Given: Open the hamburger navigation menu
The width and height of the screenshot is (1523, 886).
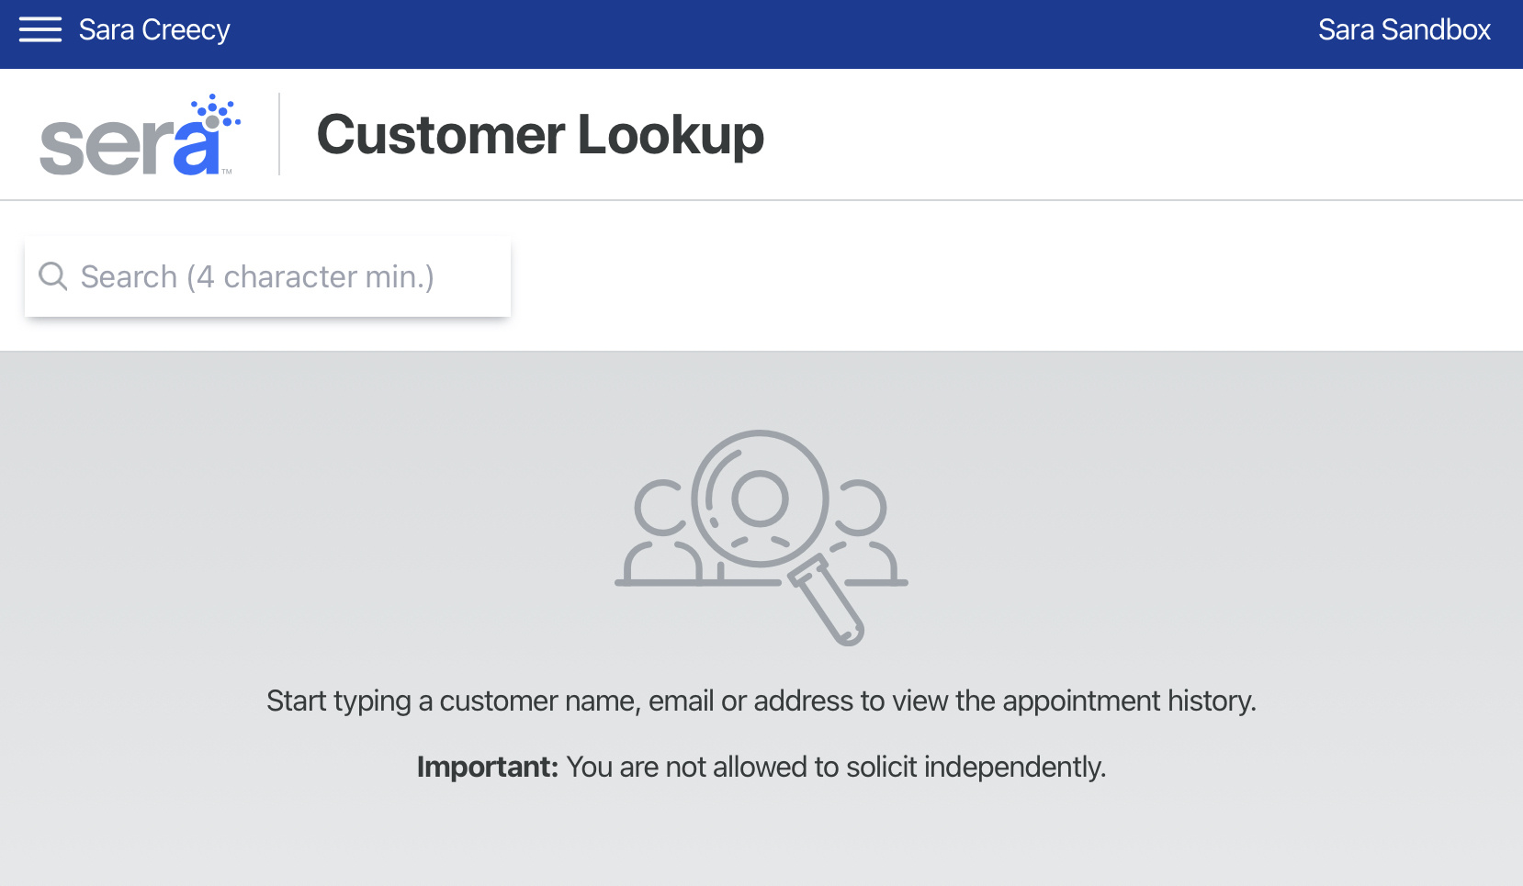Looking at the screenshot, I should (x=40, y=30).
